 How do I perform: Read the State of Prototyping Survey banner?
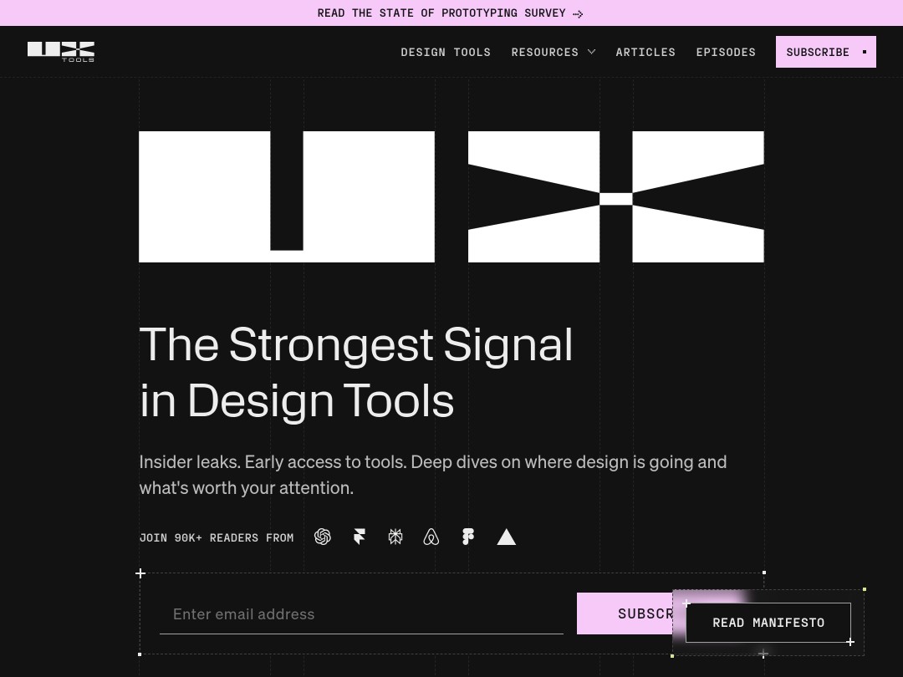[441, 13]
